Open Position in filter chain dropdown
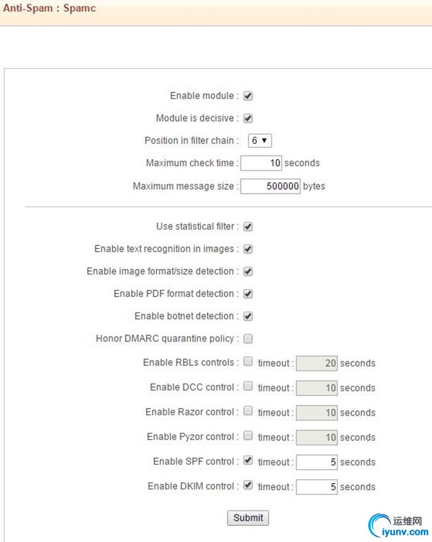Screen dimensions: 432x542 pyautogui.click(x=260, y=141)
